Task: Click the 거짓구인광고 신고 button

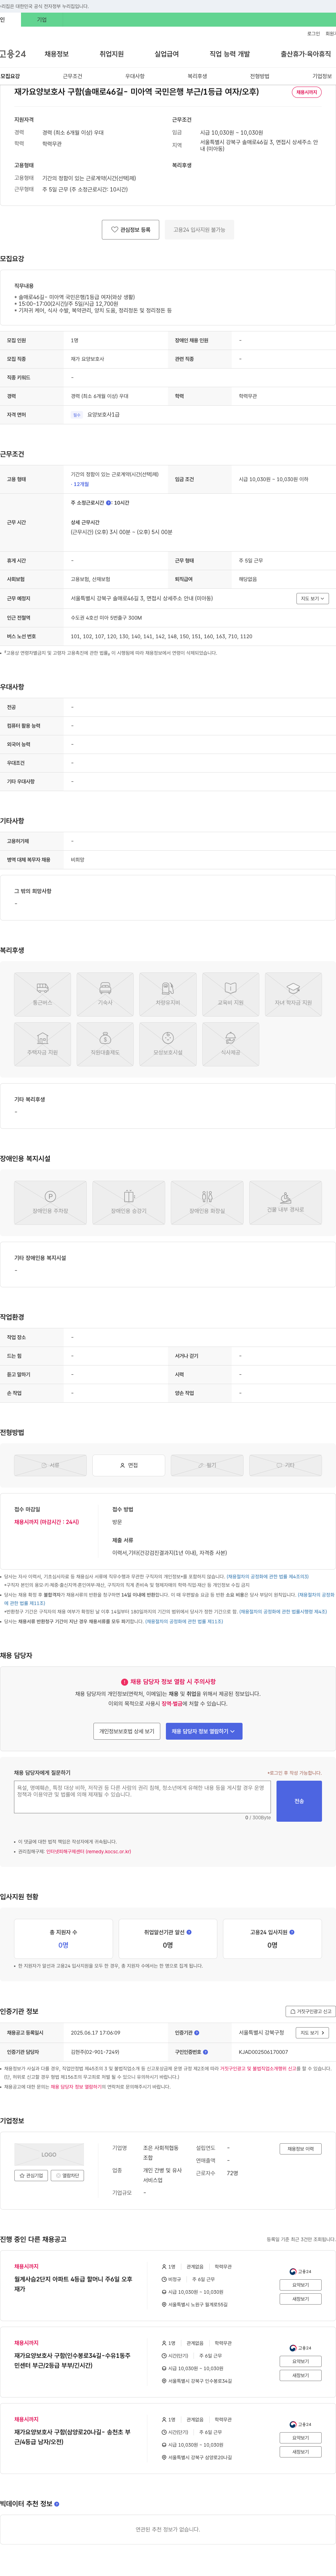Action: (x=310, y=2011)
